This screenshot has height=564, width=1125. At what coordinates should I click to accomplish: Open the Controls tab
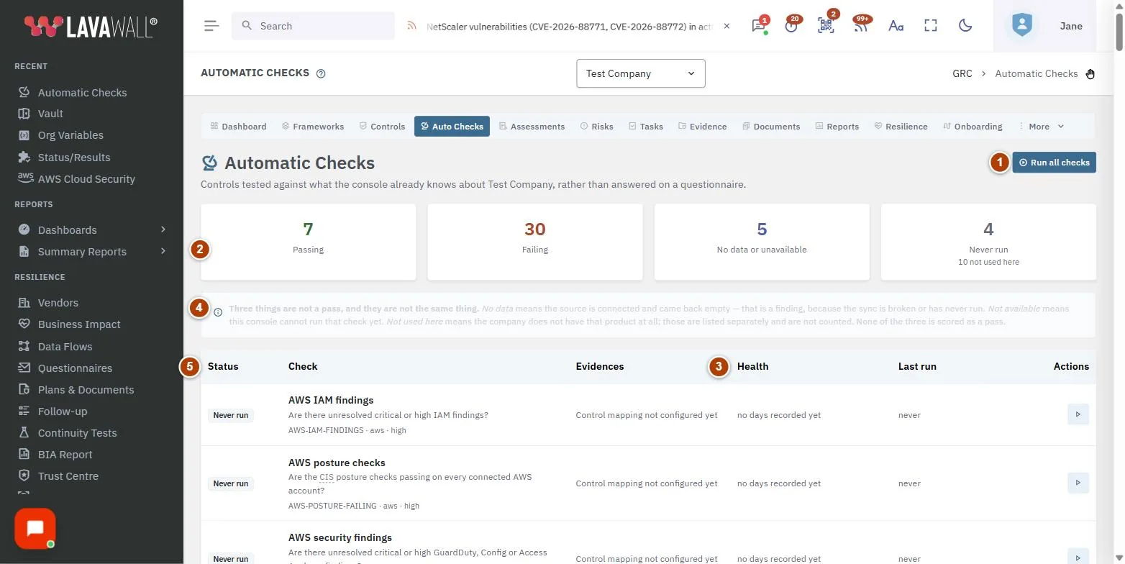(383, 126)
